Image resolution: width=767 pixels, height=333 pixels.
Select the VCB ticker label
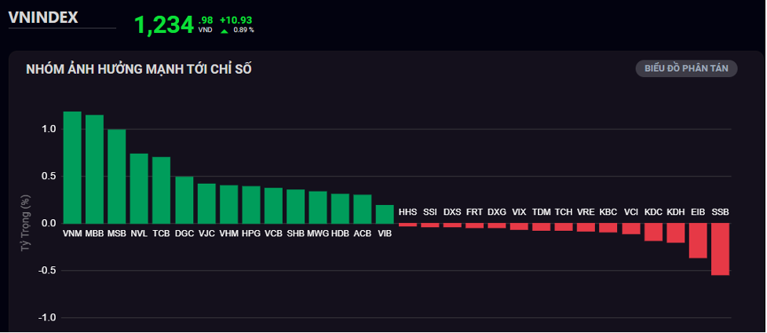coord(273,233)
